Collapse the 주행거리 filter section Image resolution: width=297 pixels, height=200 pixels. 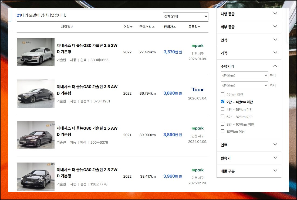click(249, 66)
